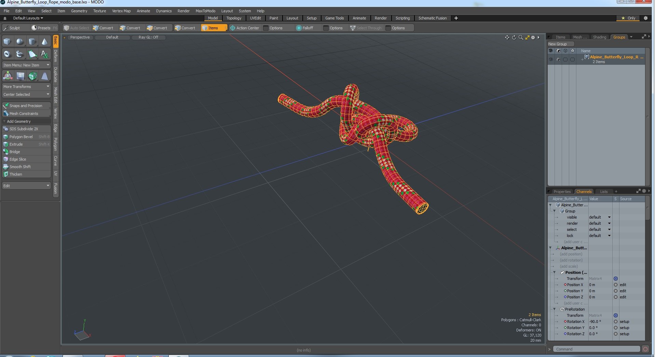Select the Torus primitive tool

7,54
